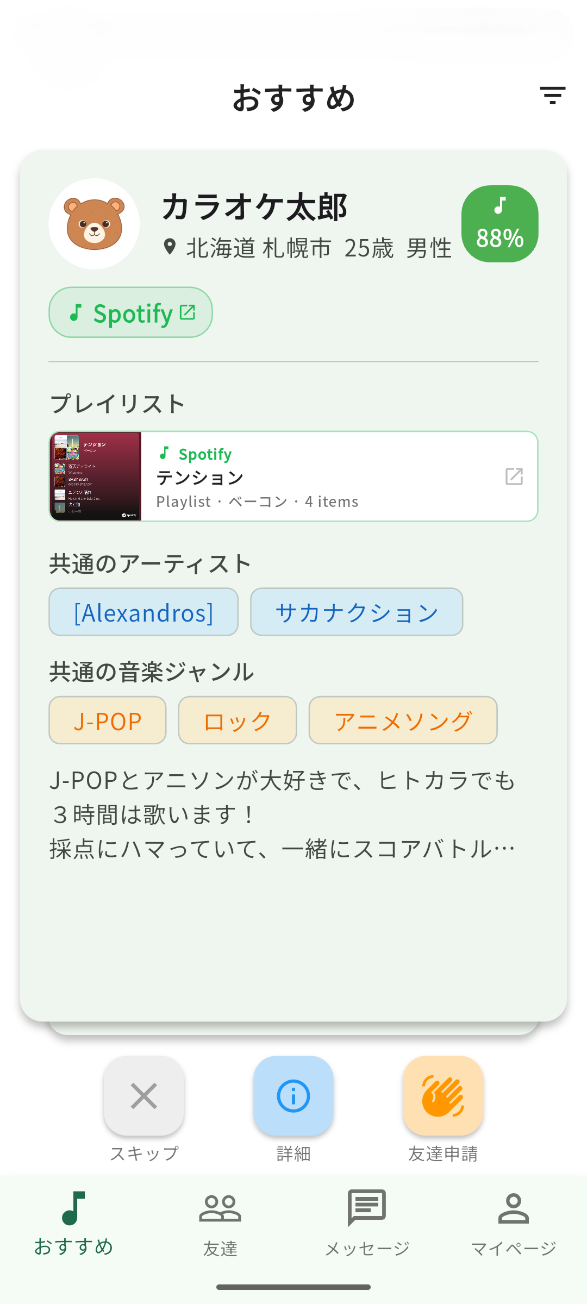The image size is (587, 1304).
Task: Click the location pin icon
Action: point(170,247)
